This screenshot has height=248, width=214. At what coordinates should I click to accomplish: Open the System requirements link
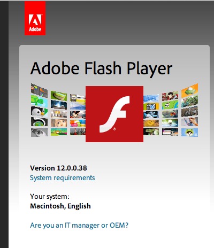click(x=62, y=178)
